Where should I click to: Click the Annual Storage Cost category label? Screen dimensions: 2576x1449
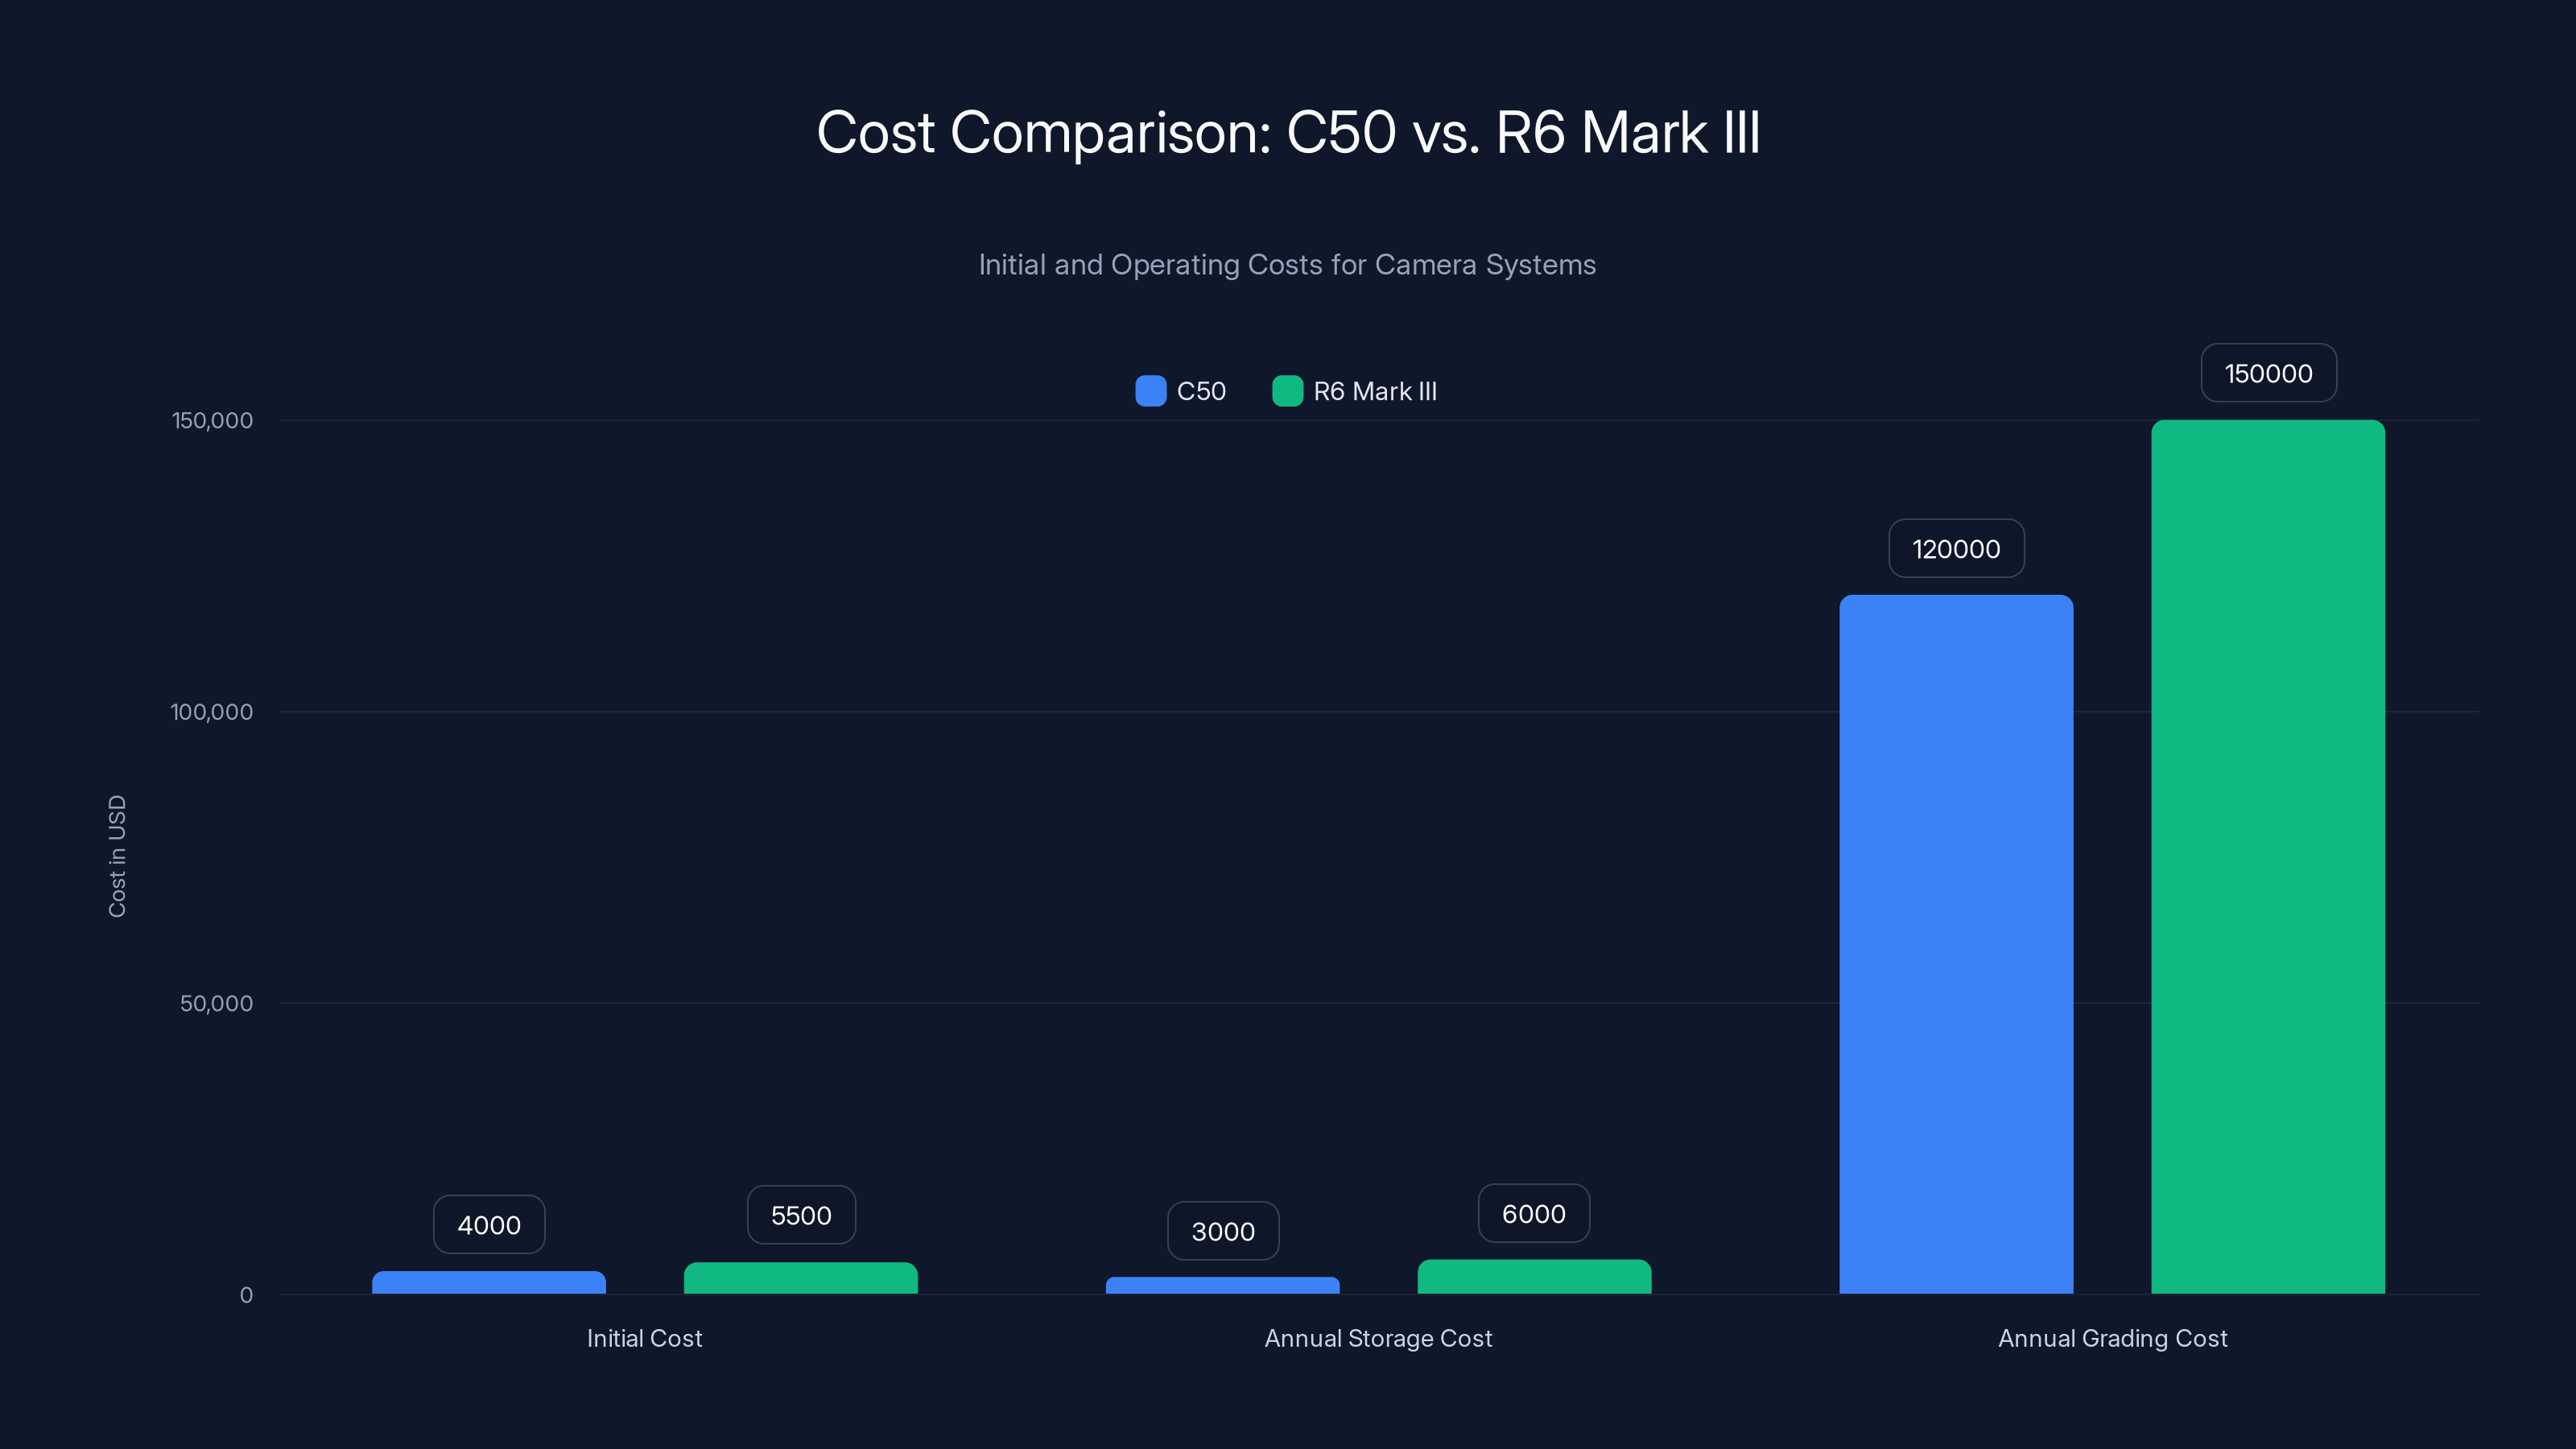1379,1338
